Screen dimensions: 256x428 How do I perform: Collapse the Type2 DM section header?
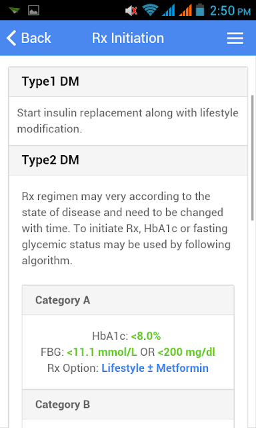point(128,160)
